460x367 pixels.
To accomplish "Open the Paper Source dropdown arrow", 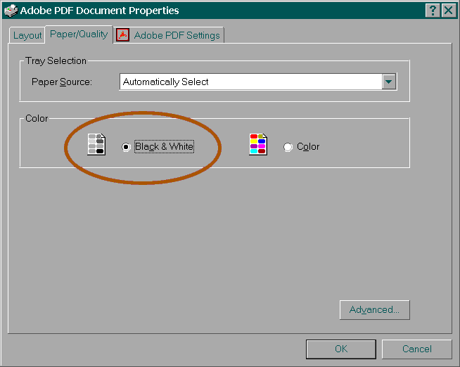I will [x=389, y=82].
